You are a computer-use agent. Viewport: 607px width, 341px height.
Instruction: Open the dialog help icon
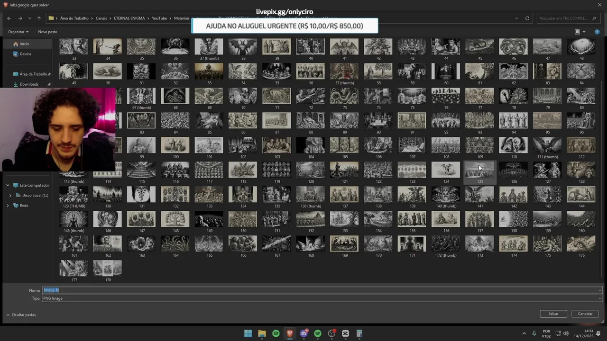point(597,32)
